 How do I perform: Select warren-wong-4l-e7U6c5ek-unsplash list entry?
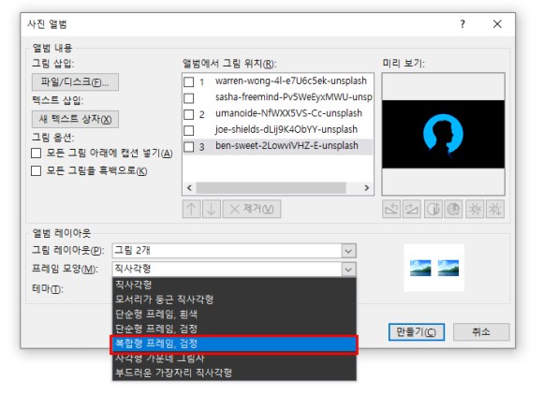pos(291,81)
